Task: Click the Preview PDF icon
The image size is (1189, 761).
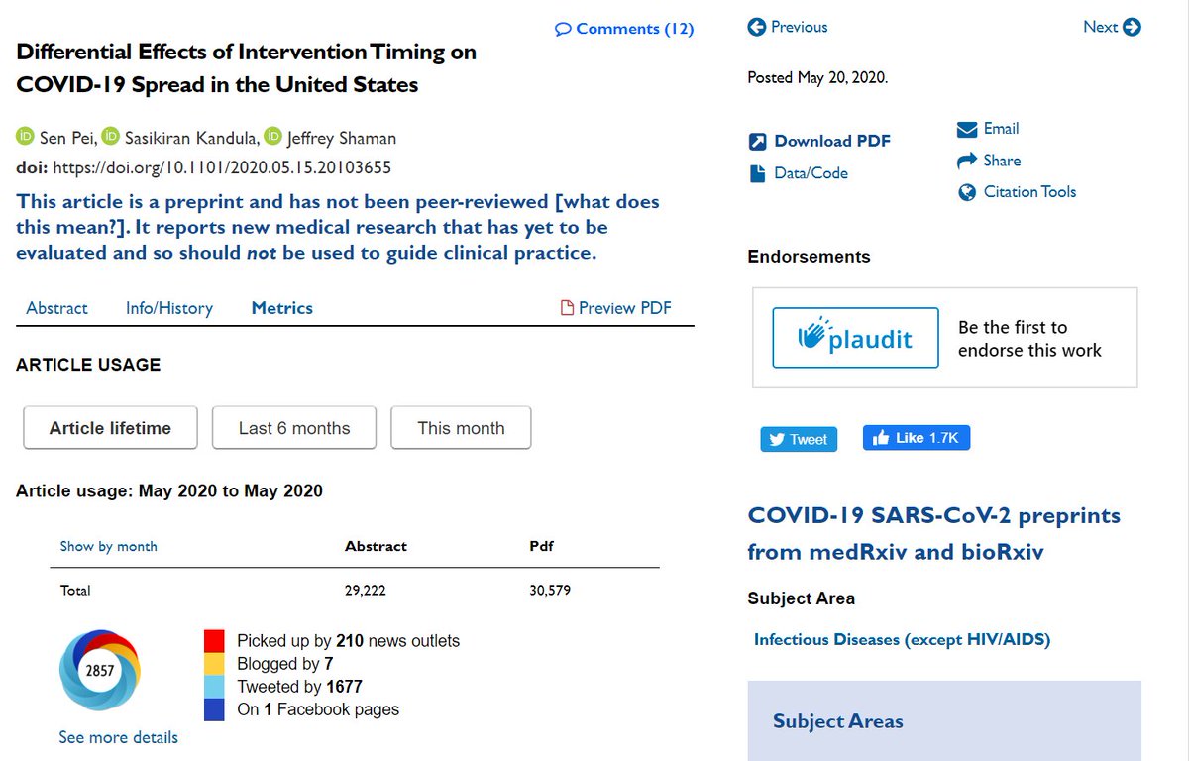Action: [566, 308]
